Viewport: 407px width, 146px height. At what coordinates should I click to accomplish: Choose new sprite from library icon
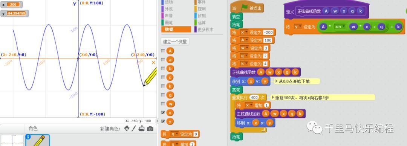coord(127,129)
